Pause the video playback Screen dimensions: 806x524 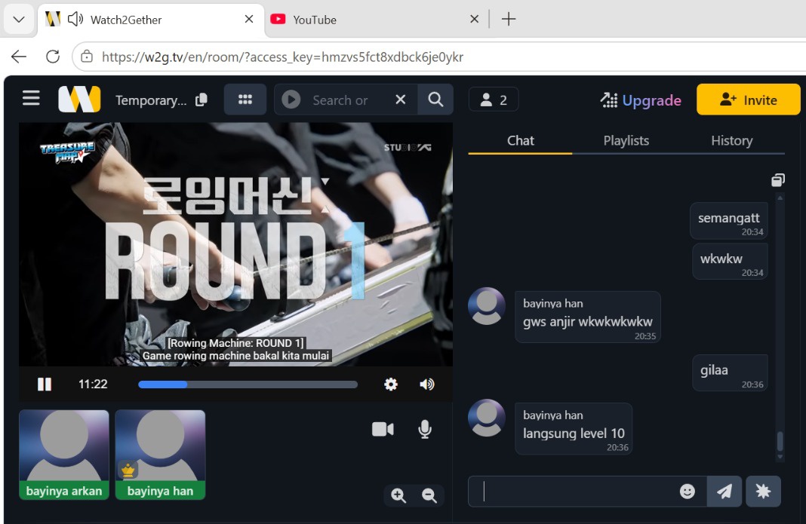click(45, 385)
